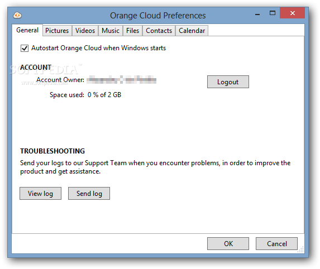The width and height of the screenshot is (320, 269).
Task: Confirm preferences with OK button
Action: (x=228, y=243)
